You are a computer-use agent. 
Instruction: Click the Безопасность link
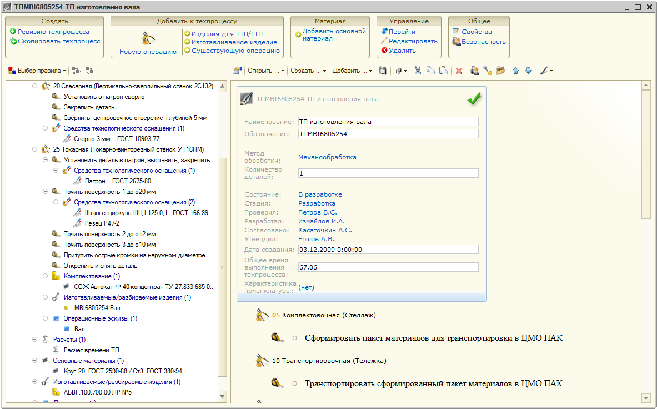pyautogui.click(x=483, y=42)
